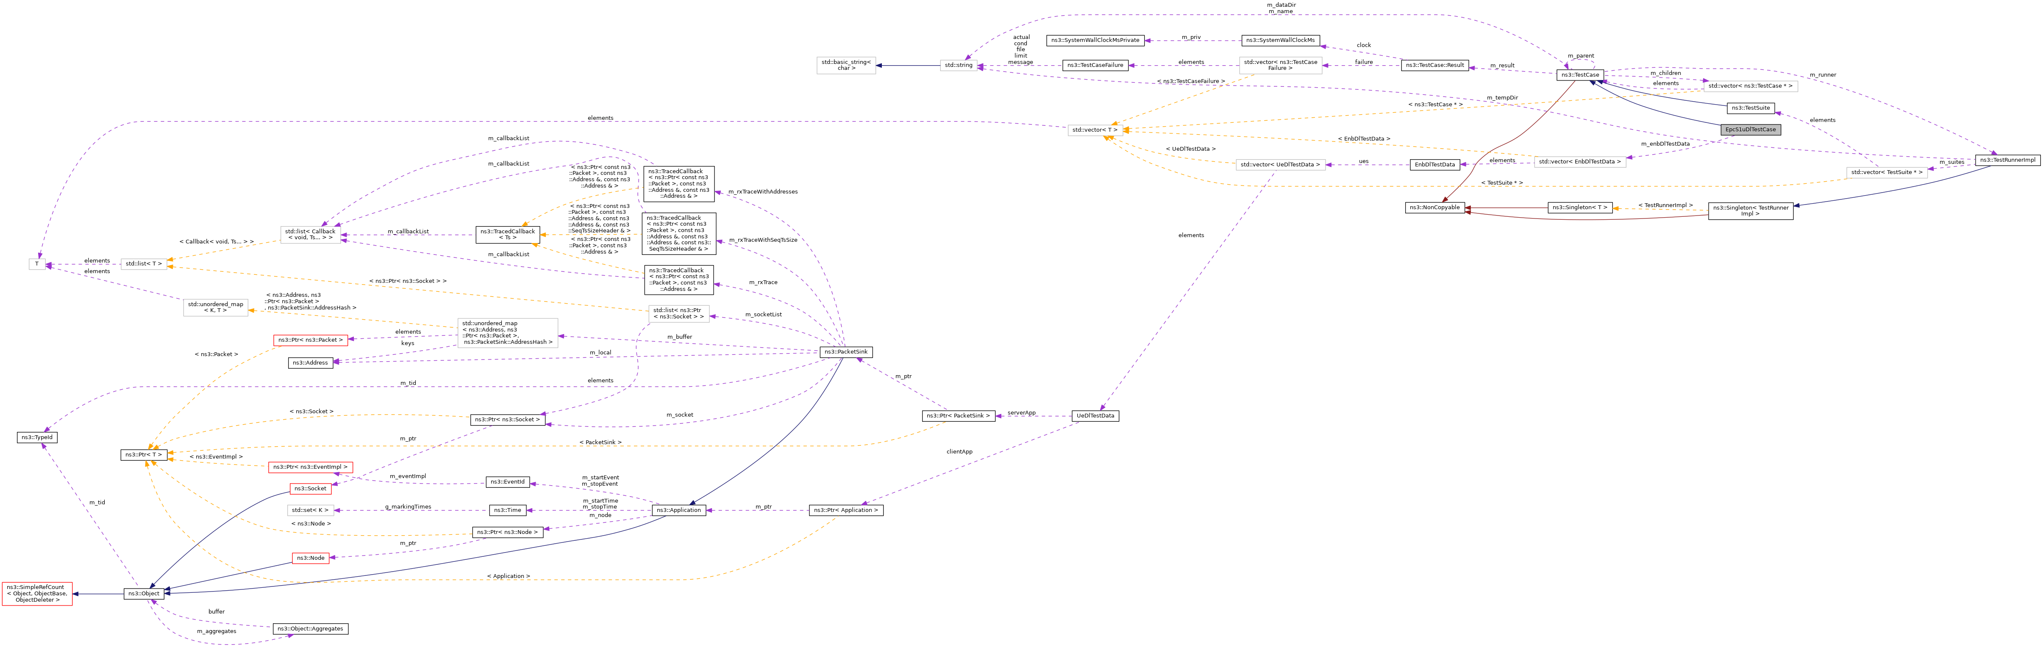Click the m_enbDlTestData edge label

[x=1665, y=144]
